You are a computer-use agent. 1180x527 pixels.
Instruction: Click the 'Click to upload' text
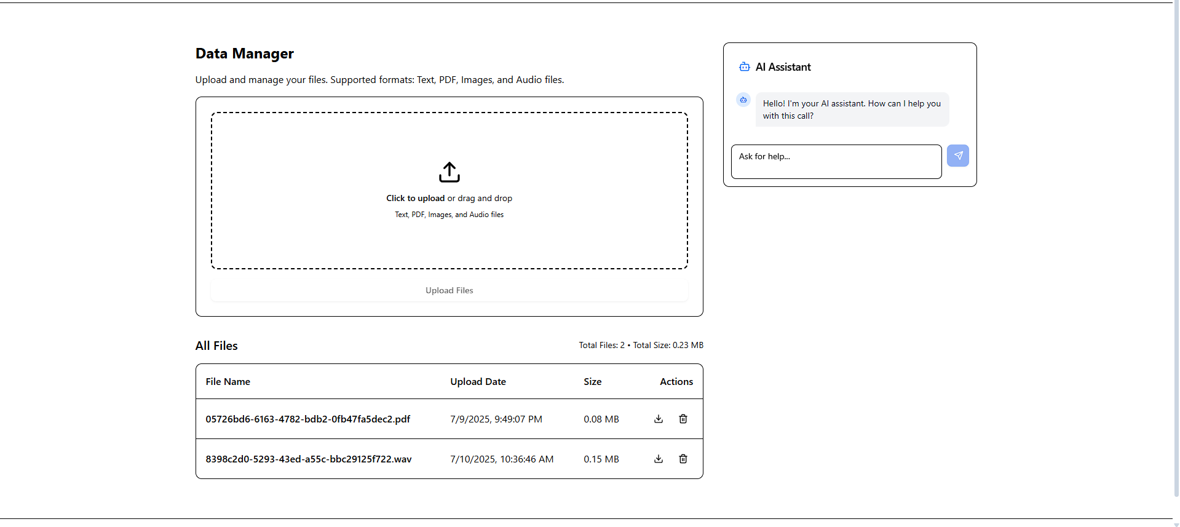pyautogui.click(x=415, y=198)
